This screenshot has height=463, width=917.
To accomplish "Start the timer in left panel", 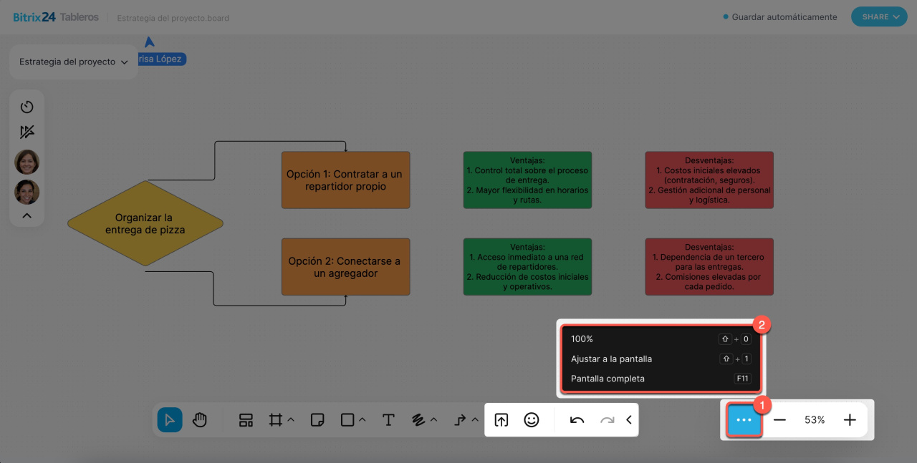I will 27,107.
